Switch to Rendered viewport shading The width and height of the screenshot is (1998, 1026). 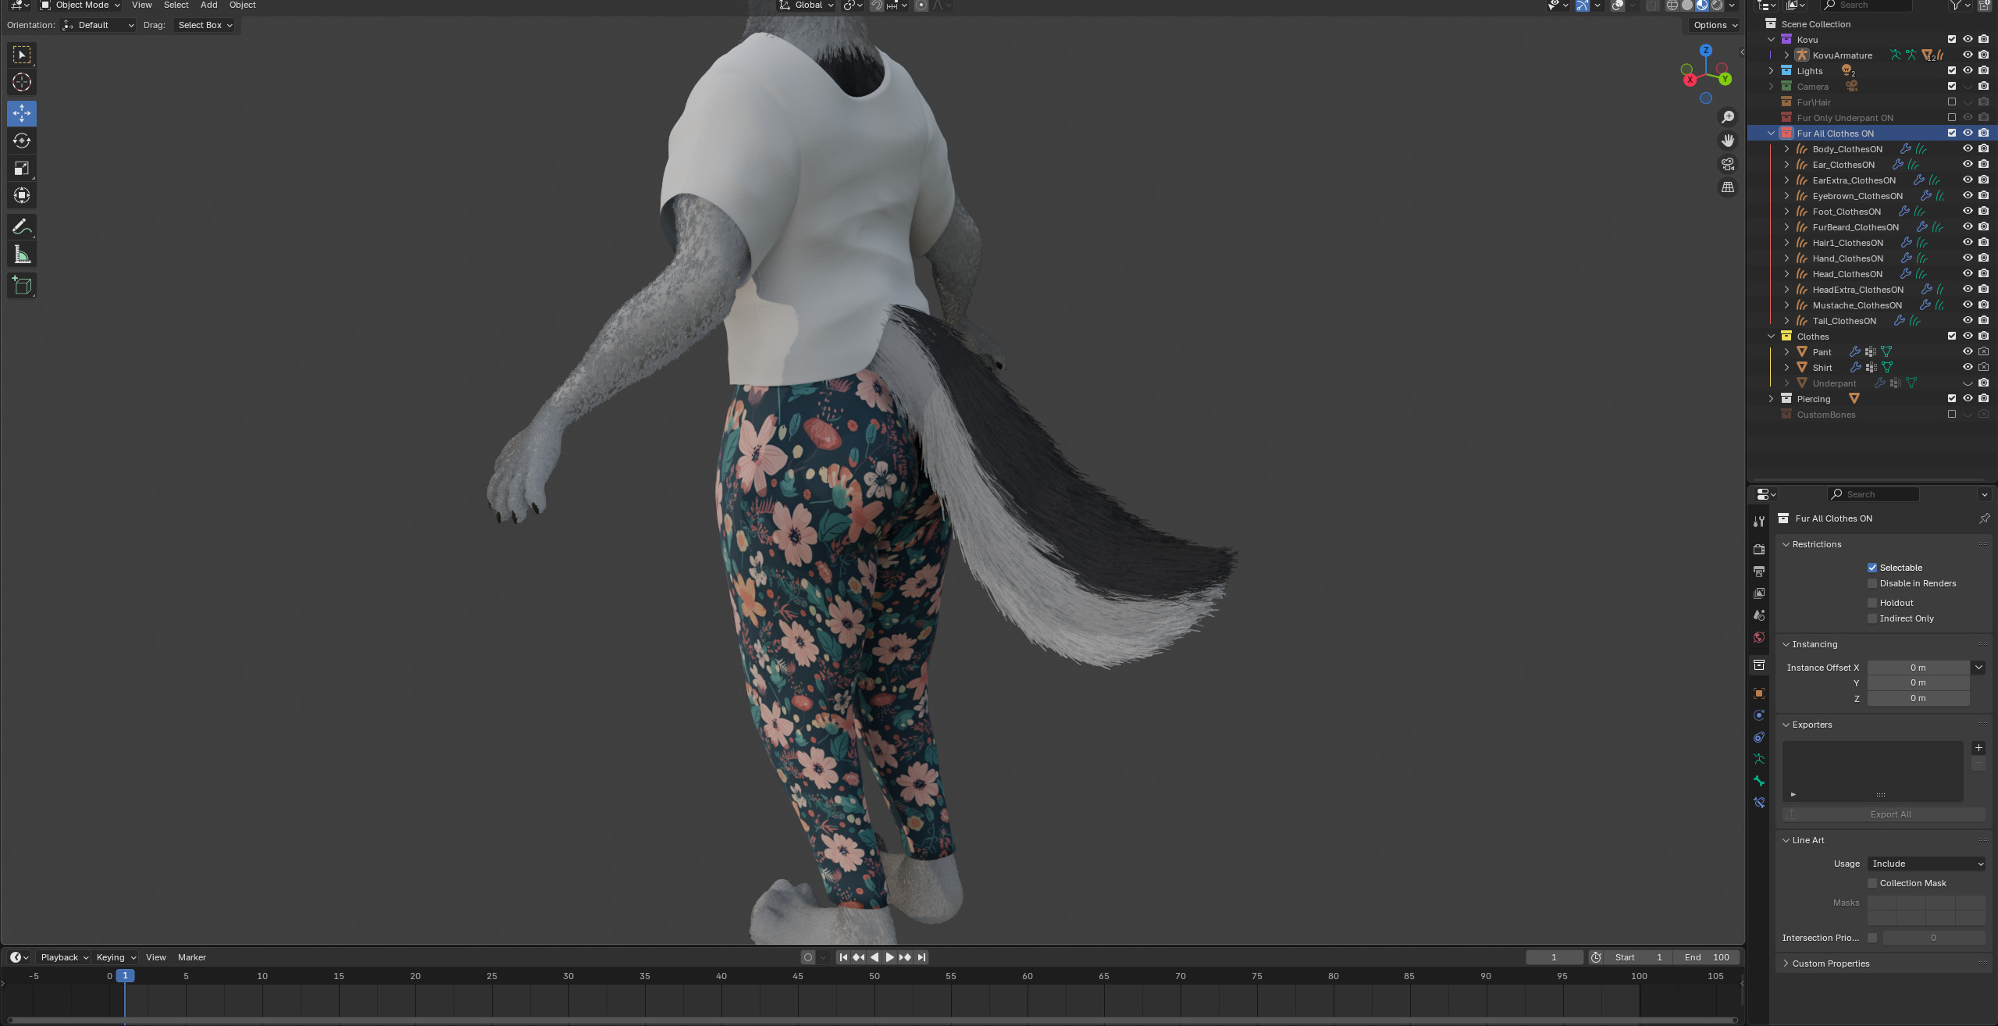[1717, 5]
